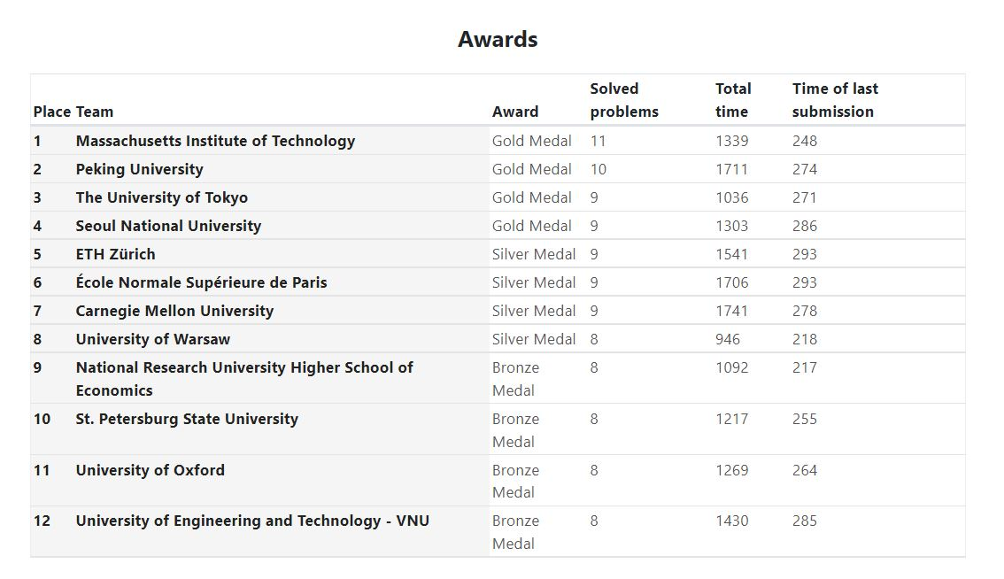This screenshot has width=1004, height=579.
Task: Click the Awards page heading
Action: (498, 39)
